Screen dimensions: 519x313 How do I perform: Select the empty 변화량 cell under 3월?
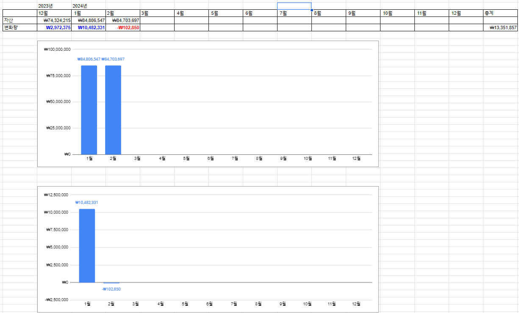[157, 27]
